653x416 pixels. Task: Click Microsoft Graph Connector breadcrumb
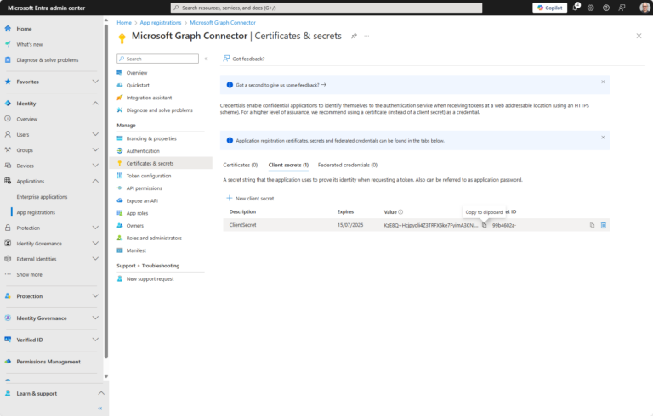click(x=223, y=22)
